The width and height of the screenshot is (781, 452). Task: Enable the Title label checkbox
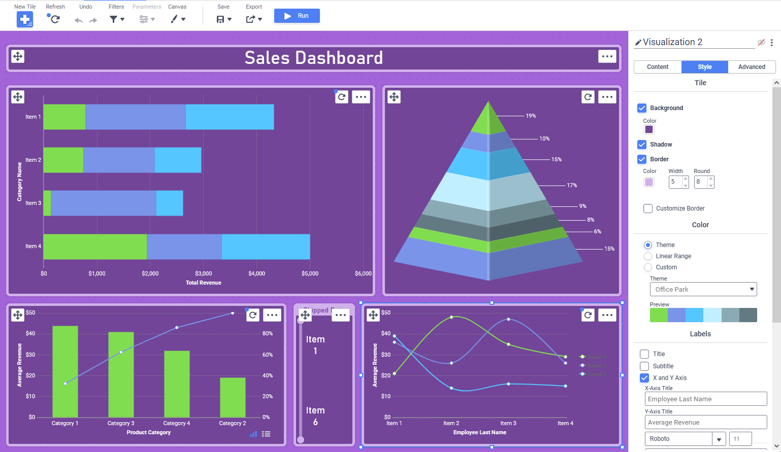pos(644,354)
